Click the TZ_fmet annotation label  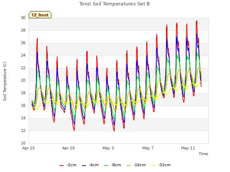pos(40,15)
